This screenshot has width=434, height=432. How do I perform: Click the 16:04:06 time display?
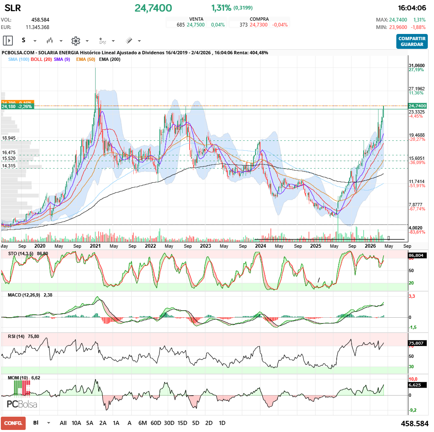click(x=412, y=8)
